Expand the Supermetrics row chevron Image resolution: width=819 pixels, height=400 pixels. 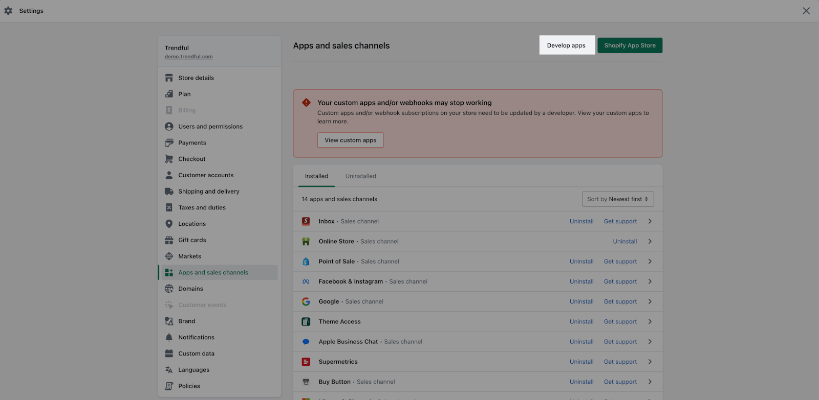point(650,362)
